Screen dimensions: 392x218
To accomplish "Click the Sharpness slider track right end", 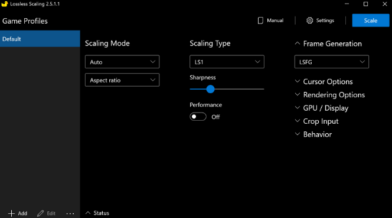I will pos(263,89).
